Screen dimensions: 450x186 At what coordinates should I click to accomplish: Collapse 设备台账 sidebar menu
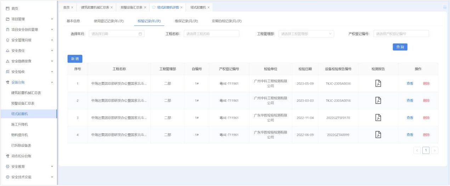[52, 82]
